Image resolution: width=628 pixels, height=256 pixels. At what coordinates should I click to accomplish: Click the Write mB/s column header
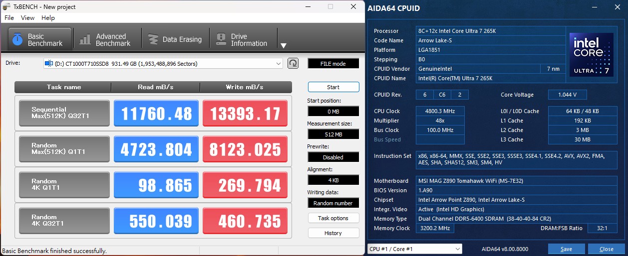(x=246, y=87)
